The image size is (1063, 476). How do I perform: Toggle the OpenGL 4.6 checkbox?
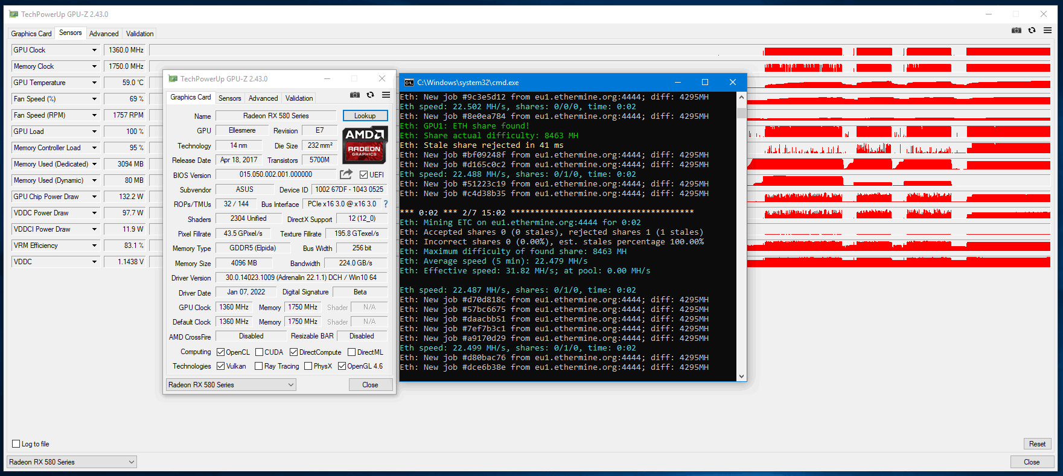[342, 366]
